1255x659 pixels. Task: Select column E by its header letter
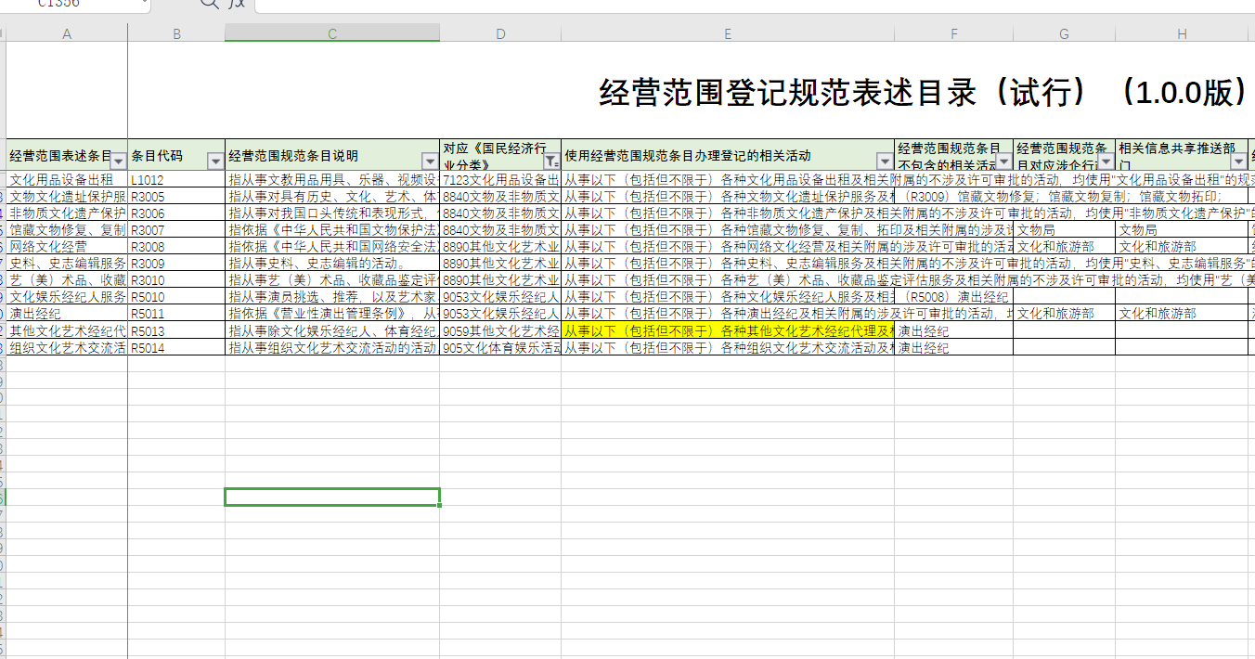(x=728, y=34)
